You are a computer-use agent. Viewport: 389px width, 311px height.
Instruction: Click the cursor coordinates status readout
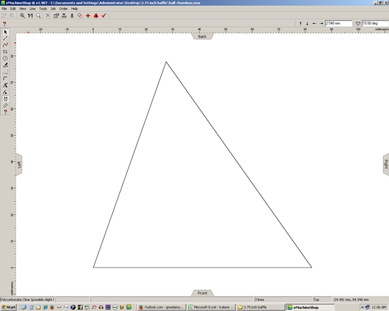(351, 299)
